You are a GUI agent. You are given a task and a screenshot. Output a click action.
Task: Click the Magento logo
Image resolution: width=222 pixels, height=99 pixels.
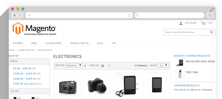(34, 28)
